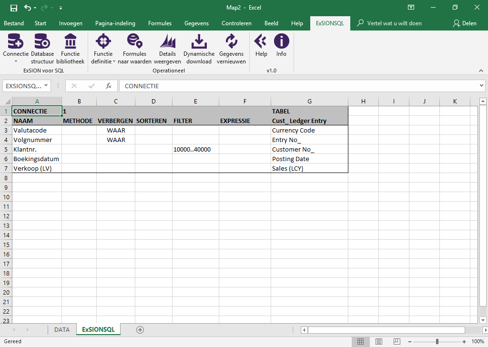Switch to DATA sheet tab

click(62, 329)
